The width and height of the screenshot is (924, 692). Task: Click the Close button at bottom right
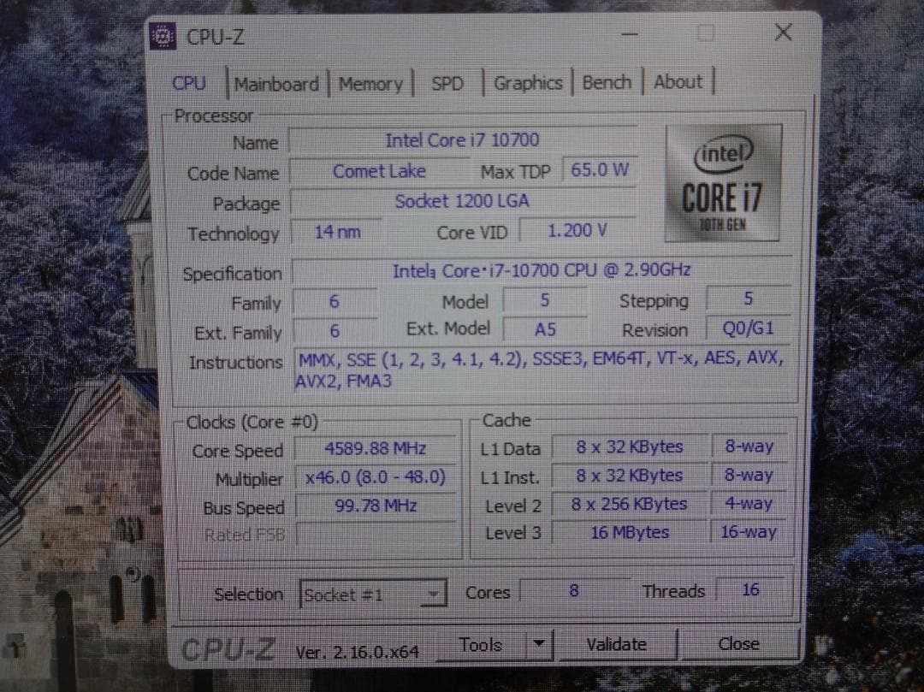pos(738,643)
